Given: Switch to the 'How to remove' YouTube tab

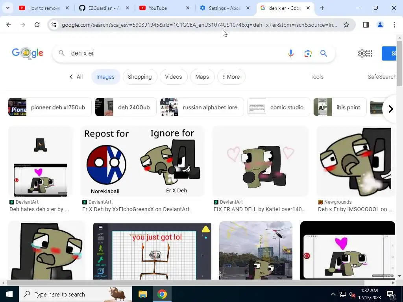Looking at the screenshot, I should tap(44, 8).
